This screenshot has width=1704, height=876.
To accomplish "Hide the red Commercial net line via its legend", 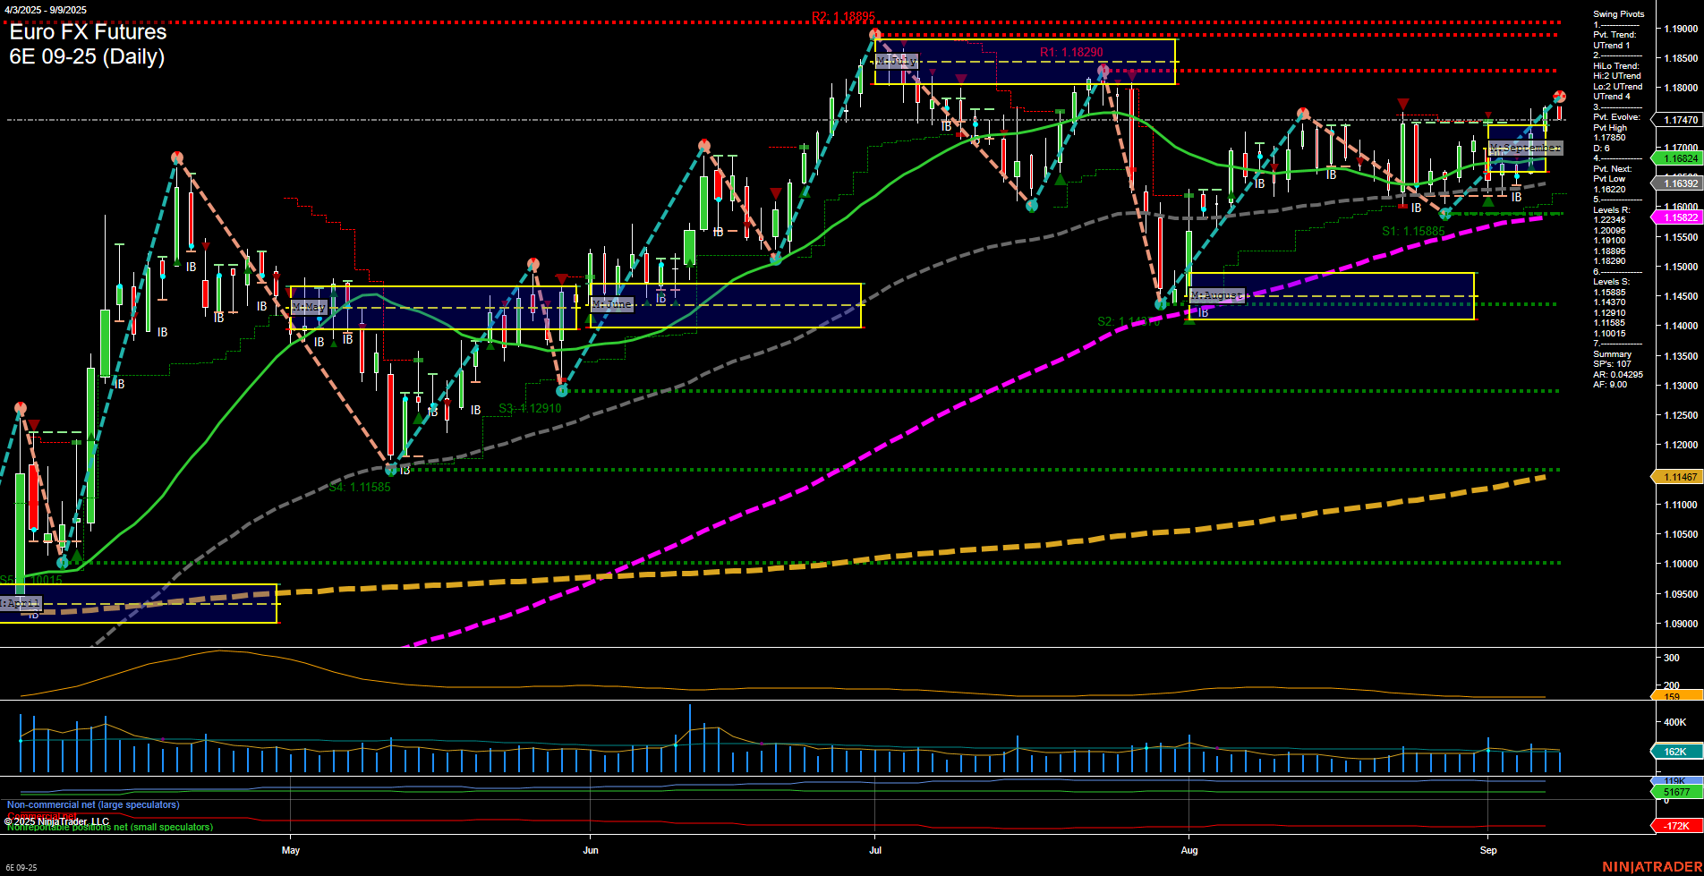I will tap(40, 815).
